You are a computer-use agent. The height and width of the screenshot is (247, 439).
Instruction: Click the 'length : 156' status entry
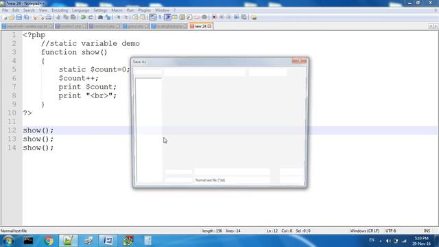pos(212,231)
